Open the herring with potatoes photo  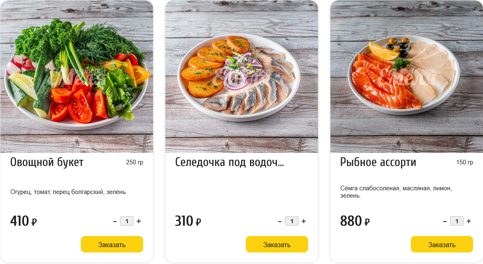click(242, 76)
